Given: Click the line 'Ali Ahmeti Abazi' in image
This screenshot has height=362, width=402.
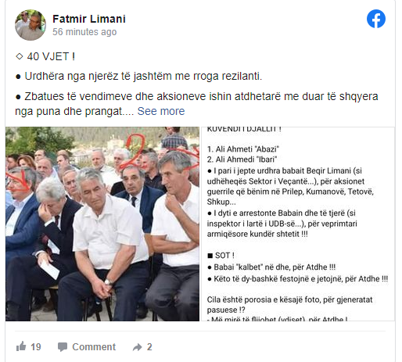Looking at the screenshot, I should [243, 149].
